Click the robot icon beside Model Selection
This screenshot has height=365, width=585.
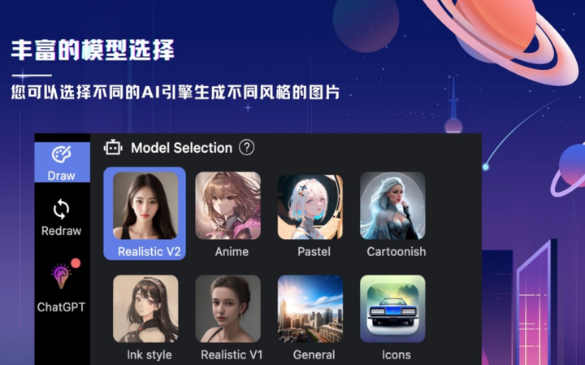click(x=113, y=148)
